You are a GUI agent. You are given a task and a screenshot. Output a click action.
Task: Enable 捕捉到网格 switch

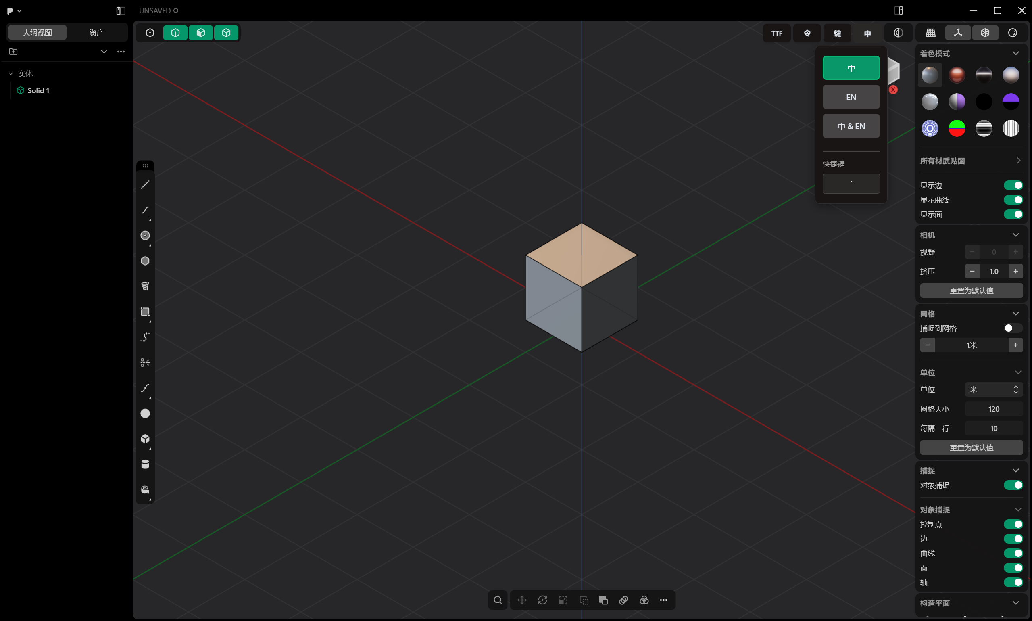(1013, 328)
